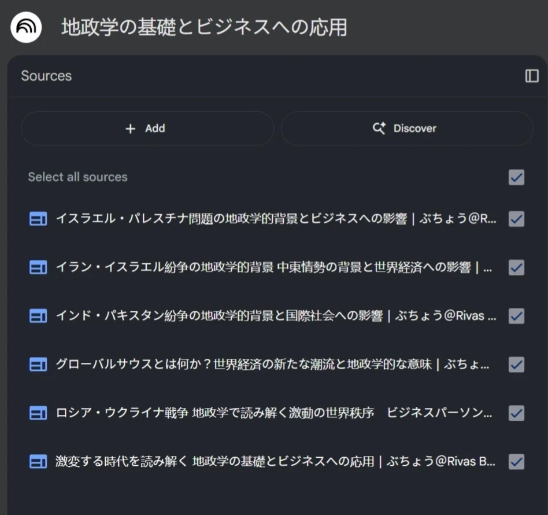Viewport: 548px width, 515px height.
Task: Open the イスラエル・パレスチナ問題の地政学的背景 source title
Action: pos(276,219)
